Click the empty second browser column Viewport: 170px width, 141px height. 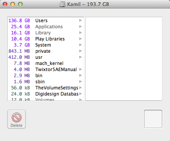point(124,59)
